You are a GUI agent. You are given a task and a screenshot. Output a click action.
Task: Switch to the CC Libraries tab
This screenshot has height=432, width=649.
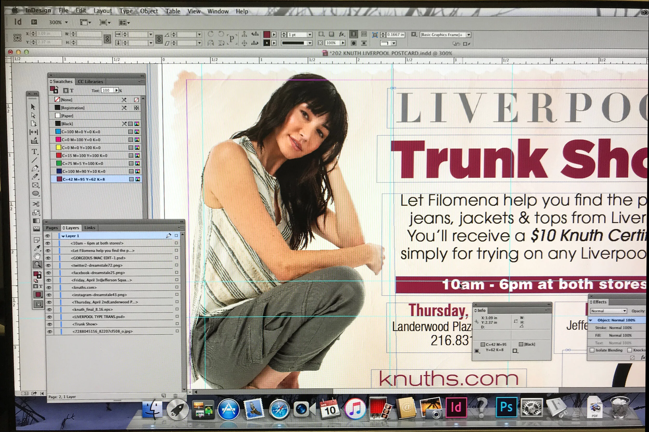pos(90,81)
